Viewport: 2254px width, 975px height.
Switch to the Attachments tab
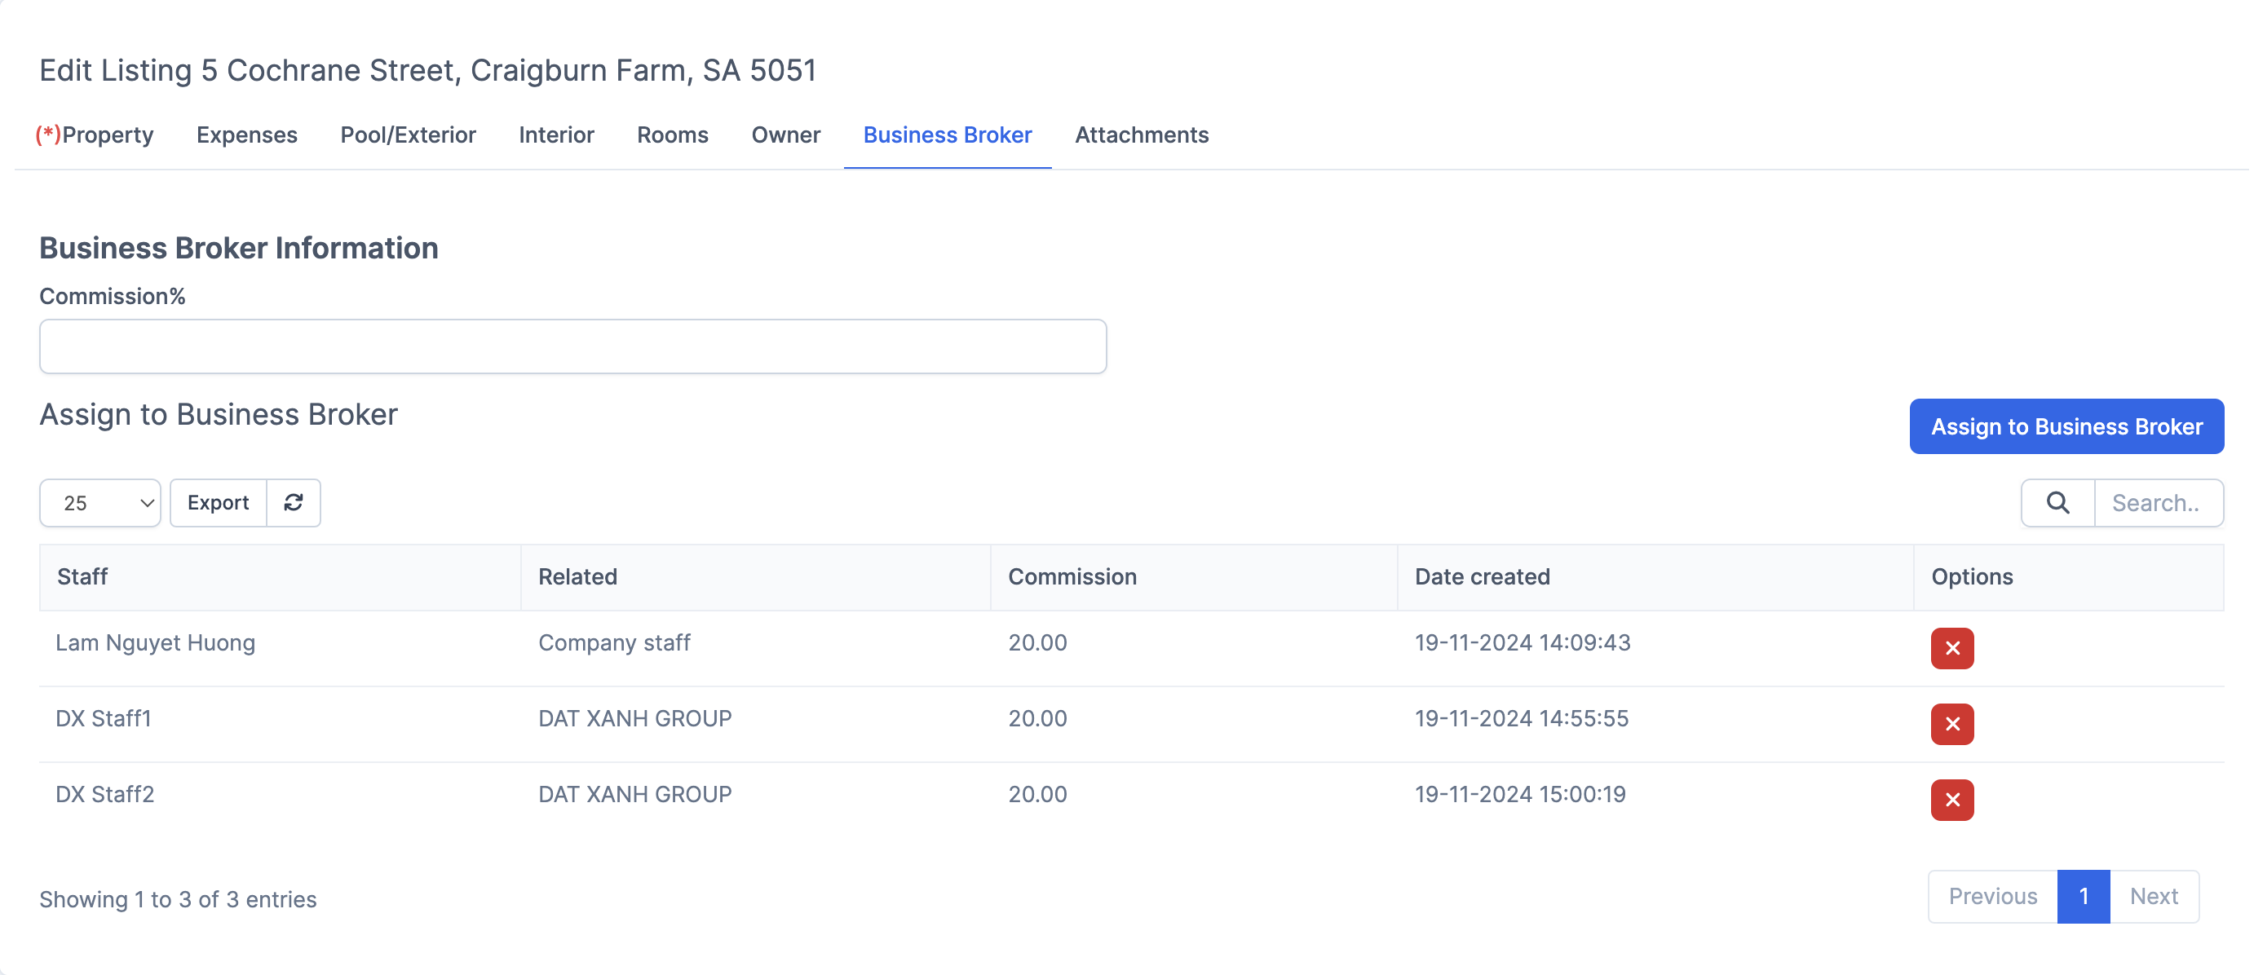tap(1142, 135)
